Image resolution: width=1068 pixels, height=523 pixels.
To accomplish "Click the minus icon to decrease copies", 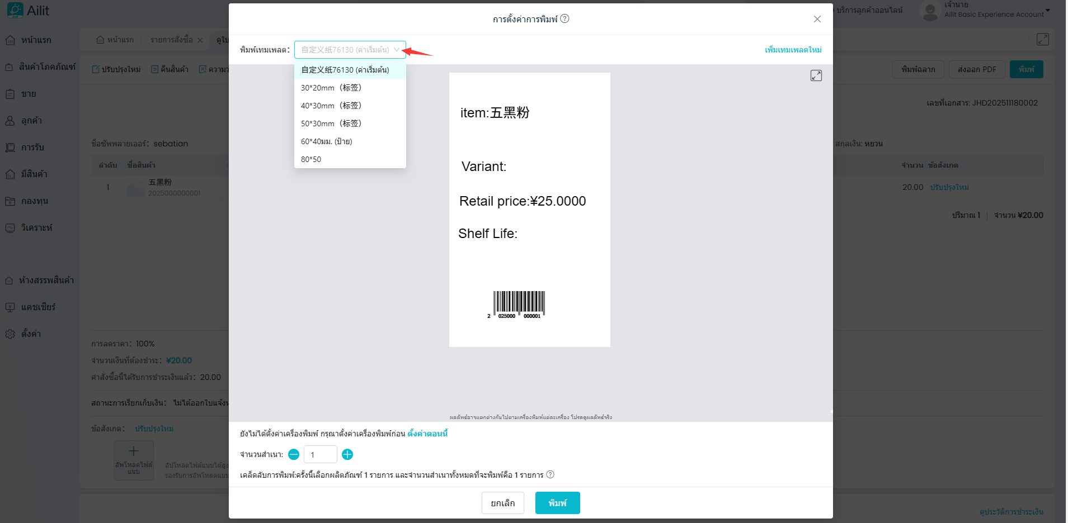I will [x=294, y=454].
